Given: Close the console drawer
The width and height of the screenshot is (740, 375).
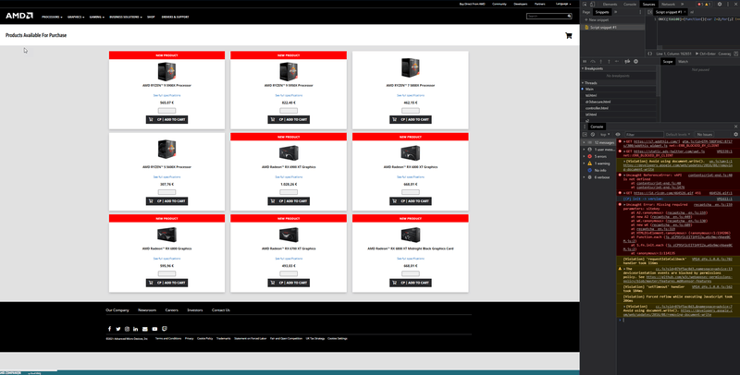Looking at the screenshot, I should (x=735, y=127).
